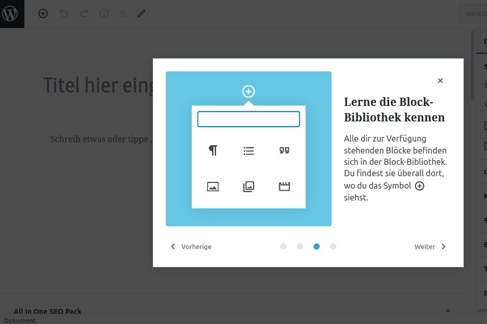This screenshot has height=324, width=487.
Task: Click the video block icon
Action: pos(284,187)
